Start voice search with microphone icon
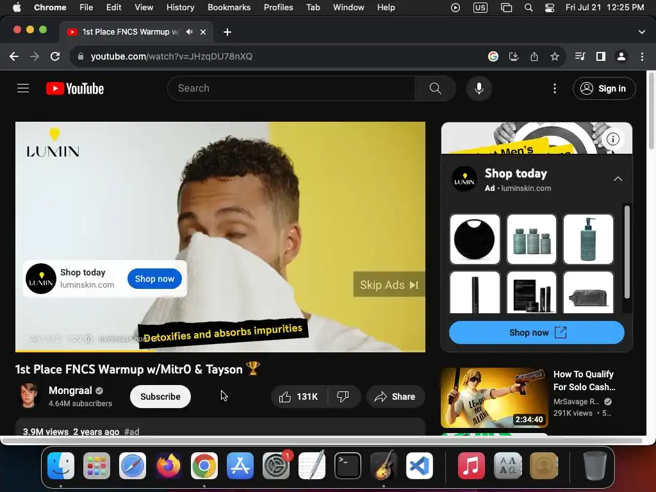Image resolution: width=656 pixels, height=492 pixels. coord(479,88)
